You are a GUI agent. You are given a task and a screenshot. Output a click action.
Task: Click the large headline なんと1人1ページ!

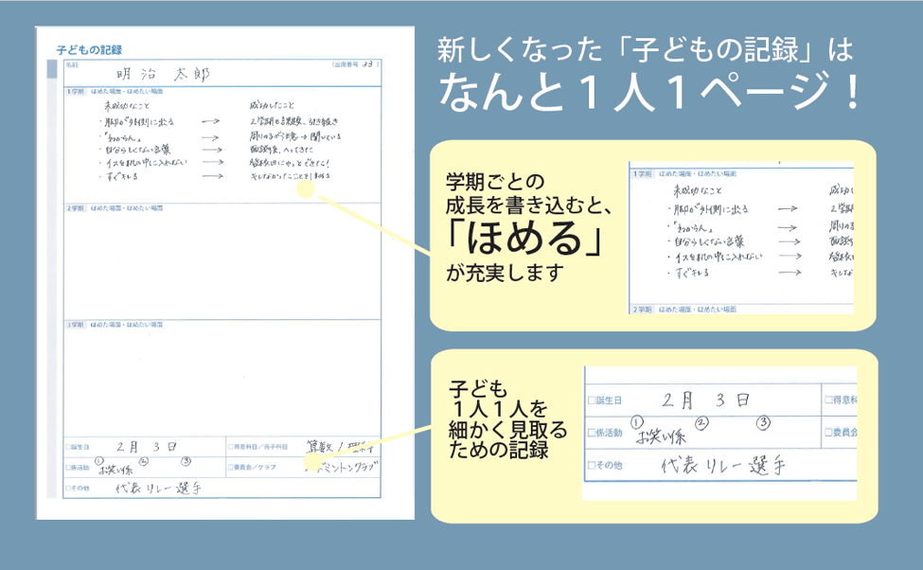coord(649,93)
